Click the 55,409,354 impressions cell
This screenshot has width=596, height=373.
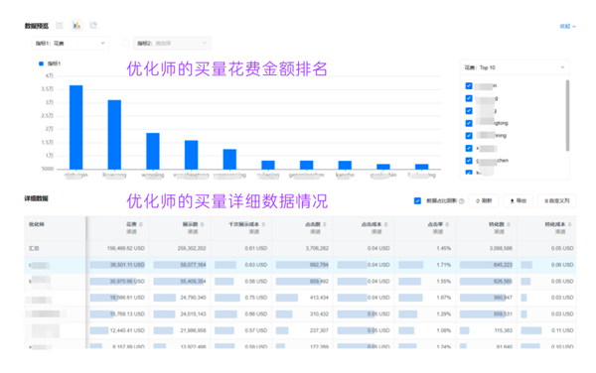pos(193,281)
